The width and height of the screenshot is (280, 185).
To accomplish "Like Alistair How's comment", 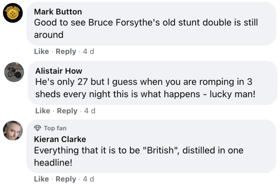I will 43,111.
